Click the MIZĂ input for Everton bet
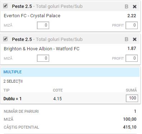 pos(43,25)
